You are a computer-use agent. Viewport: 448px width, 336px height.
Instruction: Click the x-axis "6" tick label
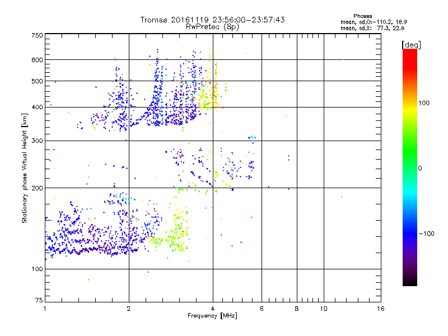262,309
